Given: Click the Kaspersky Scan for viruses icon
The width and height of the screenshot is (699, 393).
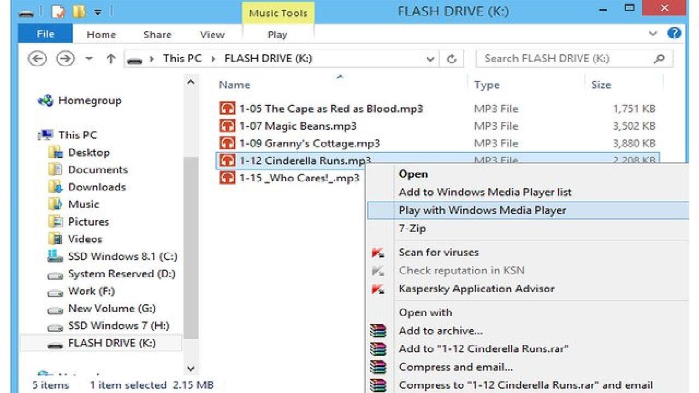Looking at the screenshot, I should [x=378, y=253].
